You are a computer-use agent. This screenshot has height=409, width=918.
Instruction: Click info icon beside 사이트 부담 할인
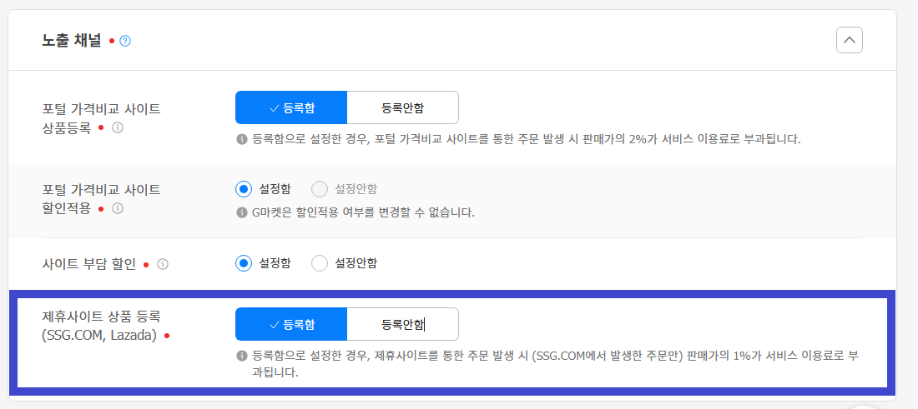(163, 264)
